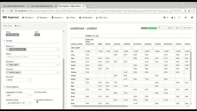The width and height of the screenshot is (197, 111).
Task: Click the 'now' Until value
Action: tap(37, 35)
